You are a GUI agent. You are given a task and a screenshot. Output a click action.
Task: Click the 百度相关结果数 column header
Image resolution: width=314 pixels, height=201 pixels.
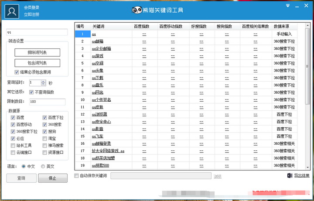(256, 27)
